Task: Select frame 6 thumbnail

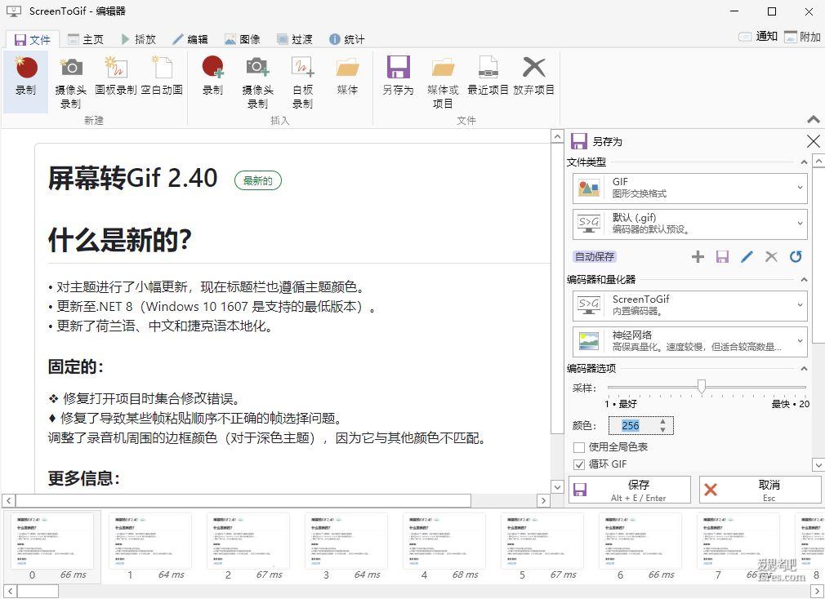Action: [x=640, y=545]
